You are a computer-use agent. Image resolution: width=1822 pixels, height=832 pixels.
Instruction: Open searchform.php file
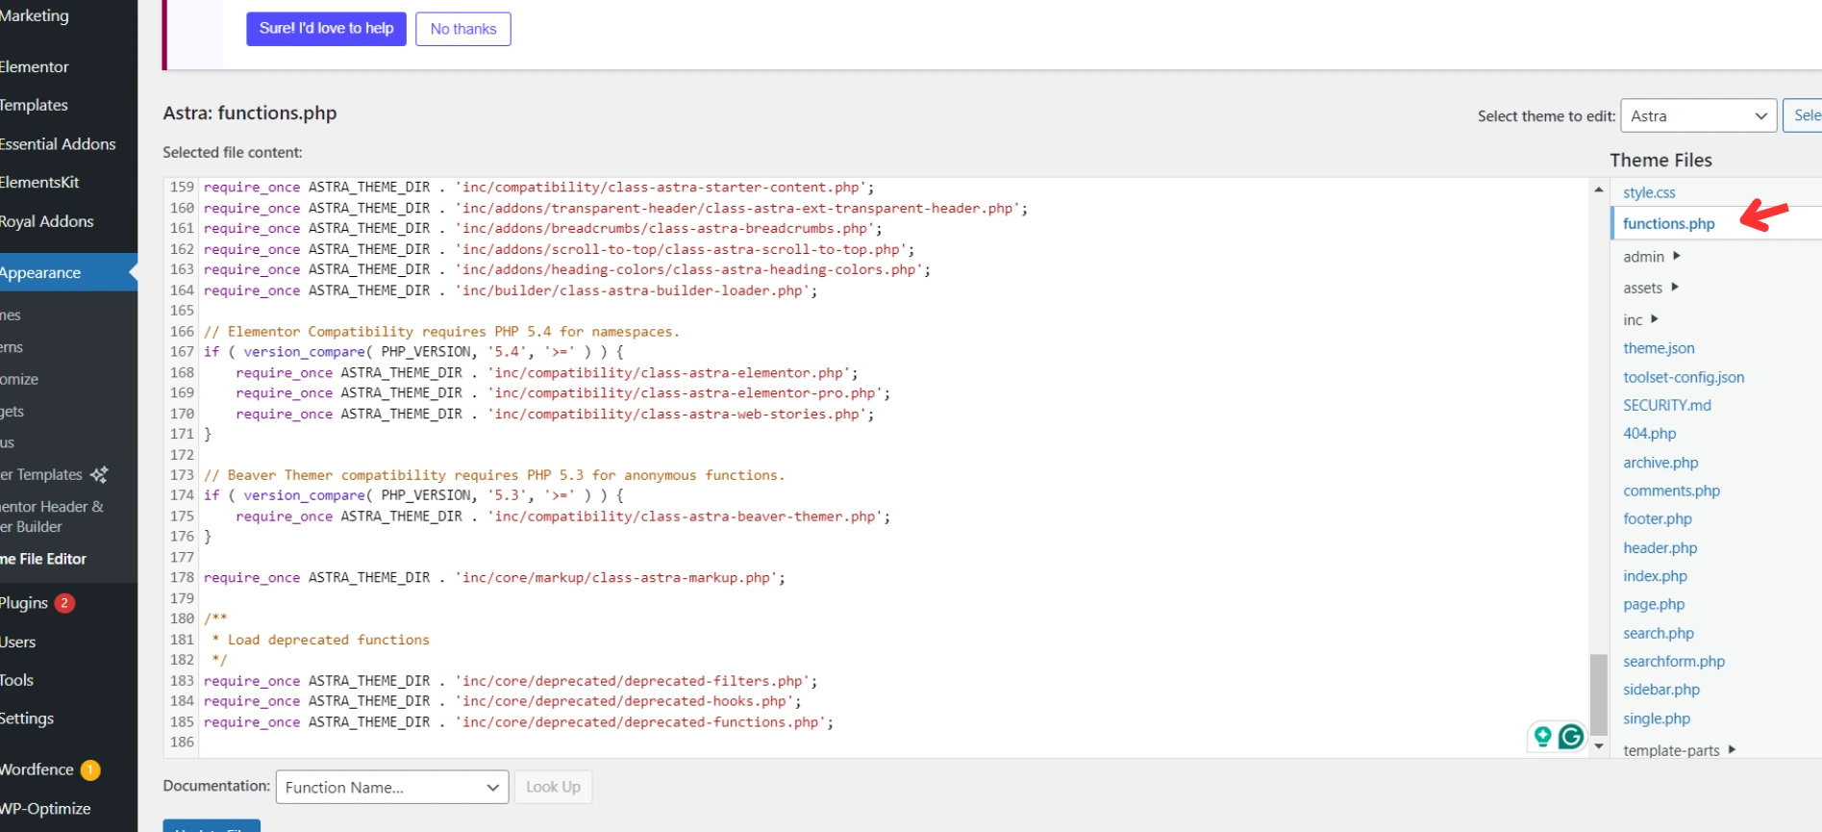1674,661
